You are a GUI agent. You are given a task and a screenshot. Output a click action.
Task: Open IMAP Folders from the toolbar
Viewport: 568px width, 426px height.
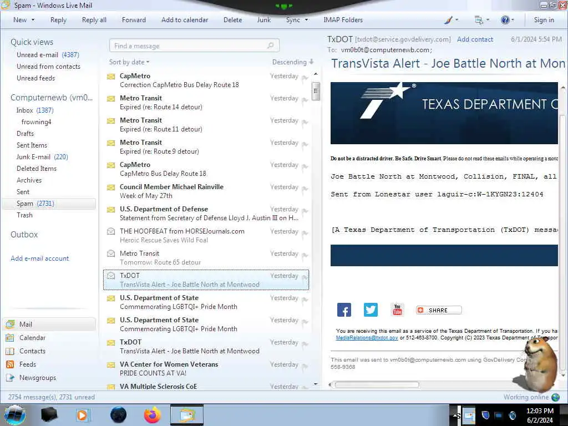click(x=343, y=20)
